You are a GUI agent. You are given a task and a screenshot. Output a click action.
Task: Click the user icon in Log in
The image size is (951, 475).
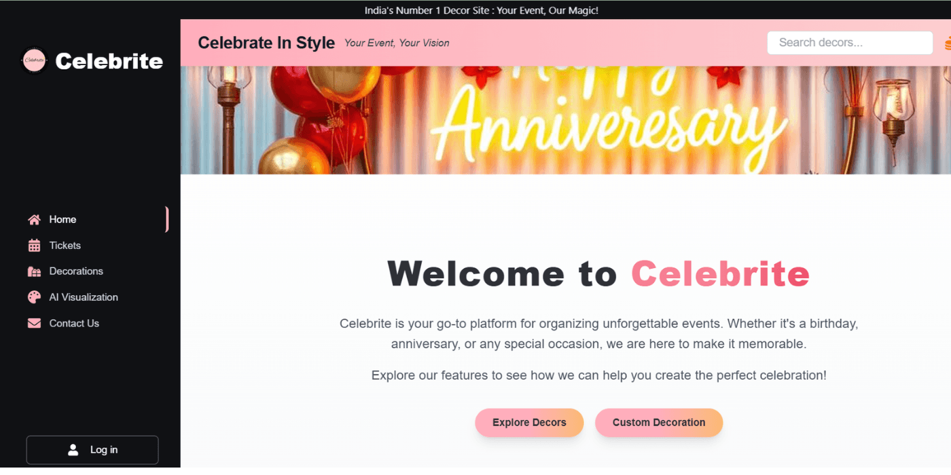pyautogui.click(x=73, y=450)
